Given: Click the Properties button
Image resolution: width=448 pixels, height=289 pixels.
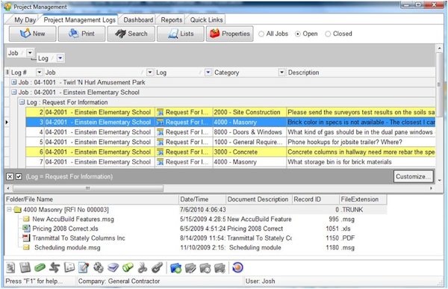Looking at the screenshot, I should coord(230,34).
